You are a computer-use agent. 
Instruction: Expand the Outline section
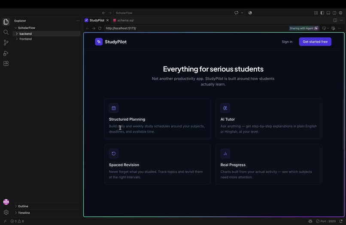click(x=46, y=206)
